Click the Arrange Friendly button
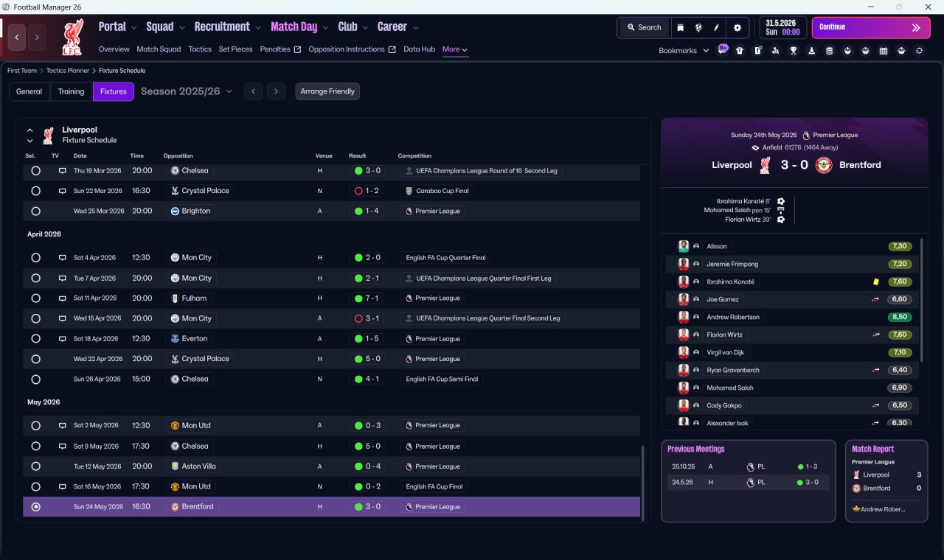The image size is (944, 560). tap(327, 91)
